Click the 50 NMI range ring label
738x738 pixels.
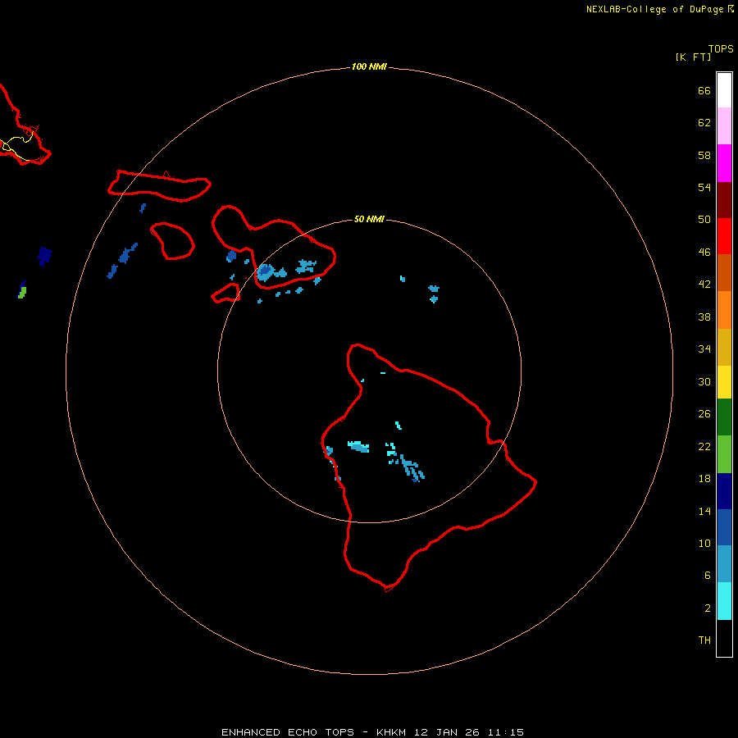(x=369, y=219)
